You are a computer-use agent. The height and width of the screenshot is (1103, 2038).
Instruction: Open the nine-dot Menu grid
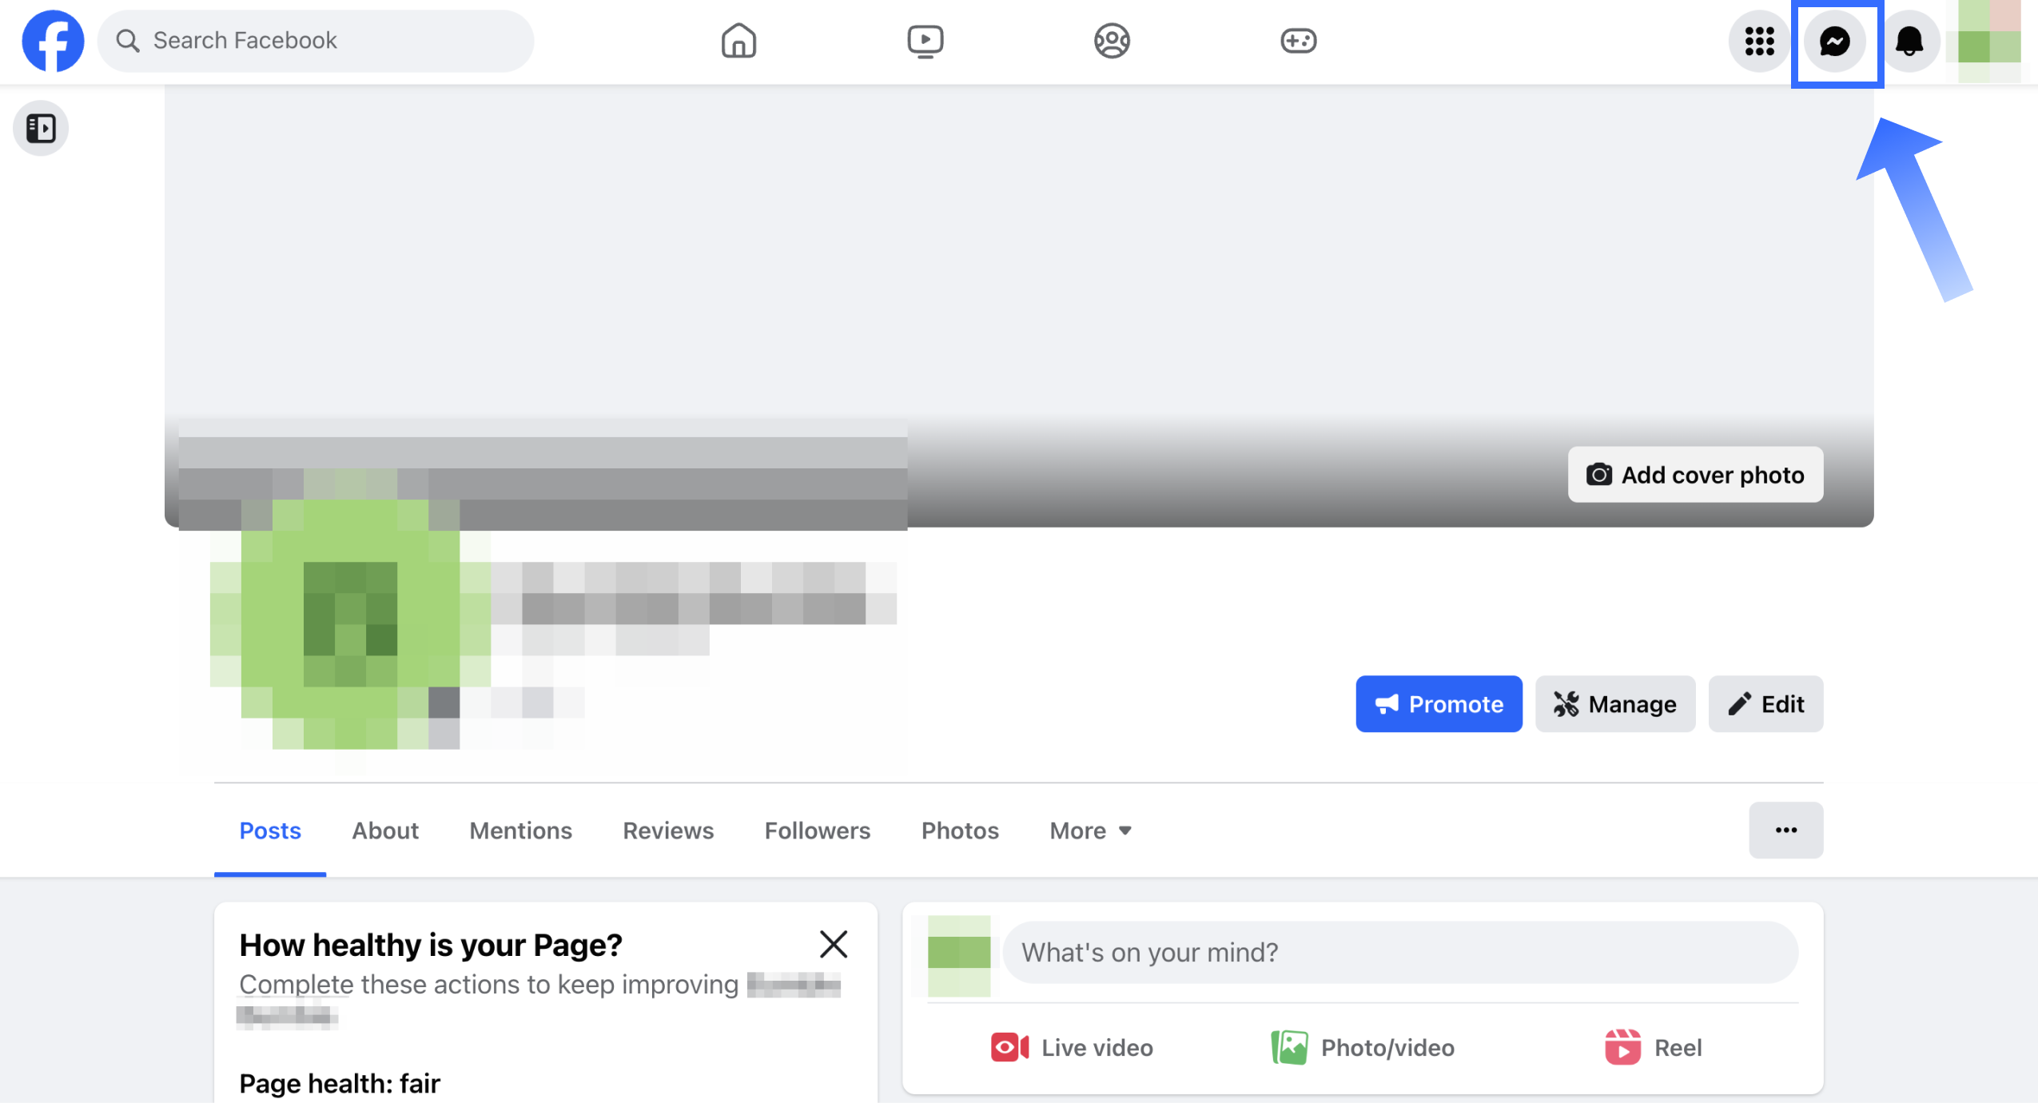pos(1759,41)
